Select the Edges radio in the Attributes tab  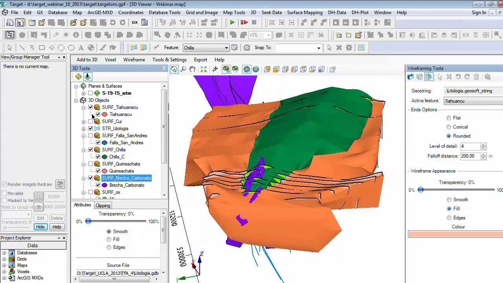tap(109, 247)
